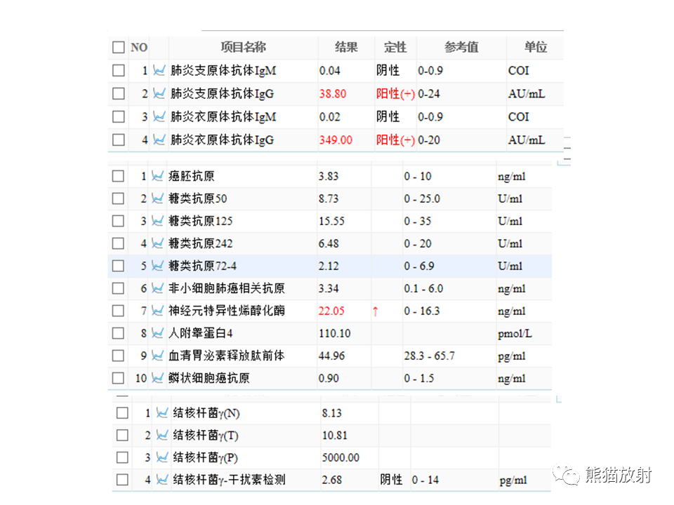Click the red up-arrow flag for 神经元特异性烯醇化酶
This screenshot has width=674, height=505.
point(375,311)
